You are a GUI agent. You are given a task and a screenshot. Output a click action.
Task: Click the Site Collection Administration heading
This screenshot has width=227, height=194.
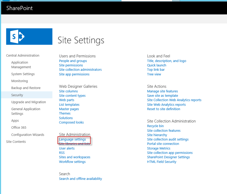pyautogui.click(x=171, y=121)
